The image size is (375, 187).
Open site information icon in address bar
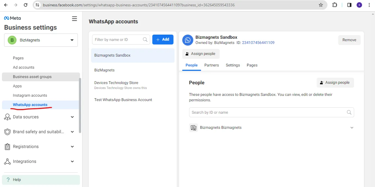click(38, 5)
